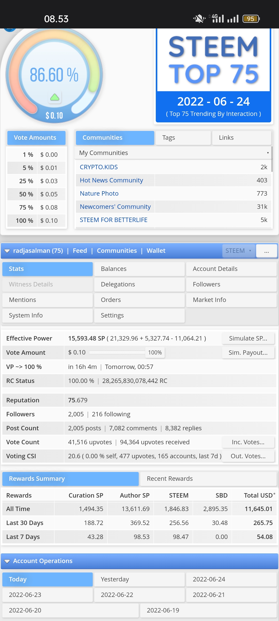Select the Mentions tab
Image resolution: width=279 pixels, height=621 pixels.
48,300
